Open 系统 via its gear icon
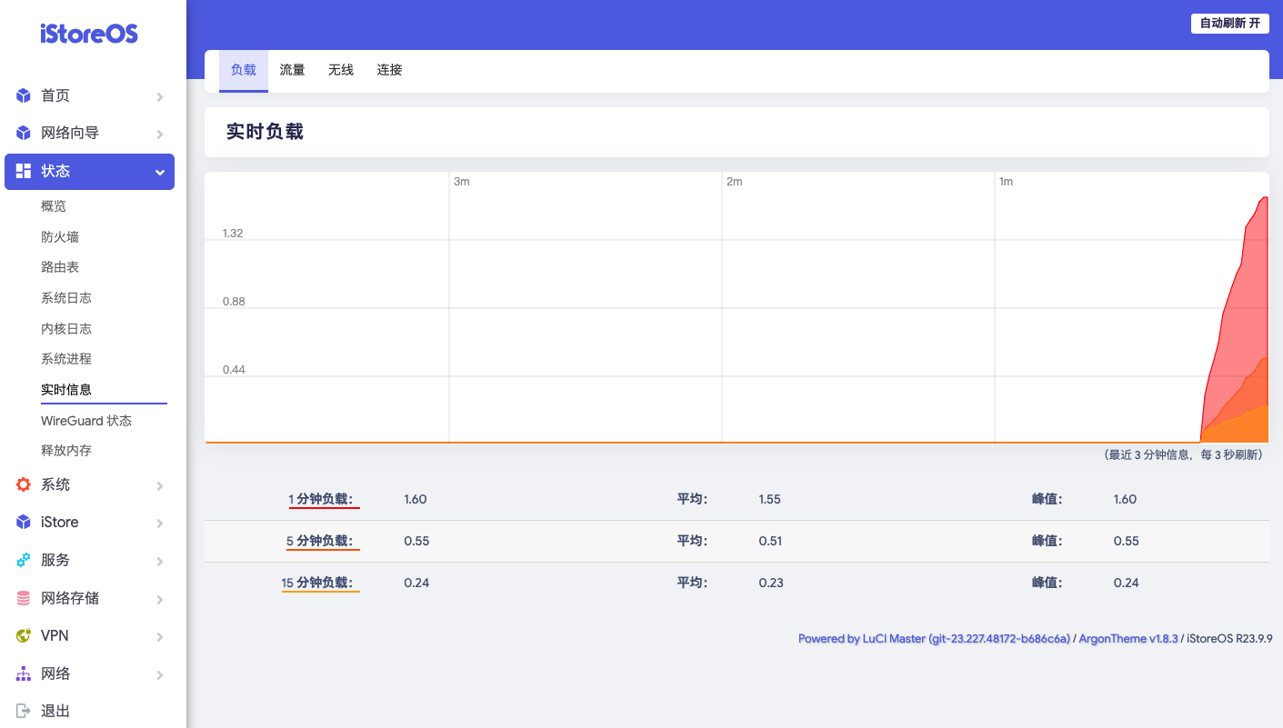 [x=22, y=484]
